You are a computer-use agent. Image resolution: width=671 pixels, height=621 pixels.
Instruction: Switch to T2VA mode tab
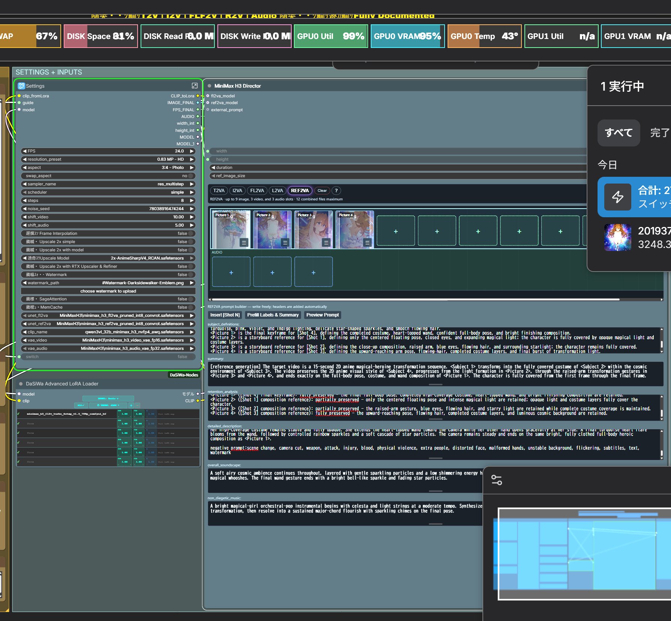pyautogui.click(x=219, y=191)
